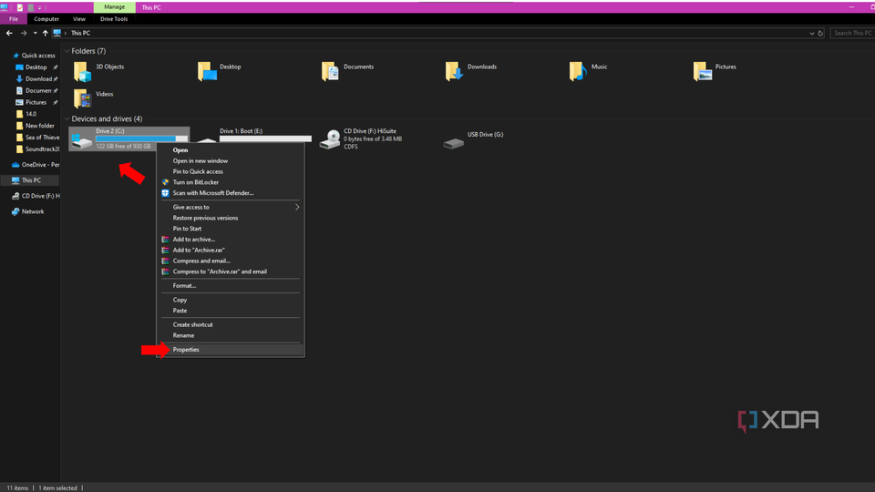
Task: Click the OneDrive cloud icon in sidebar
Action: click(15, 165)
